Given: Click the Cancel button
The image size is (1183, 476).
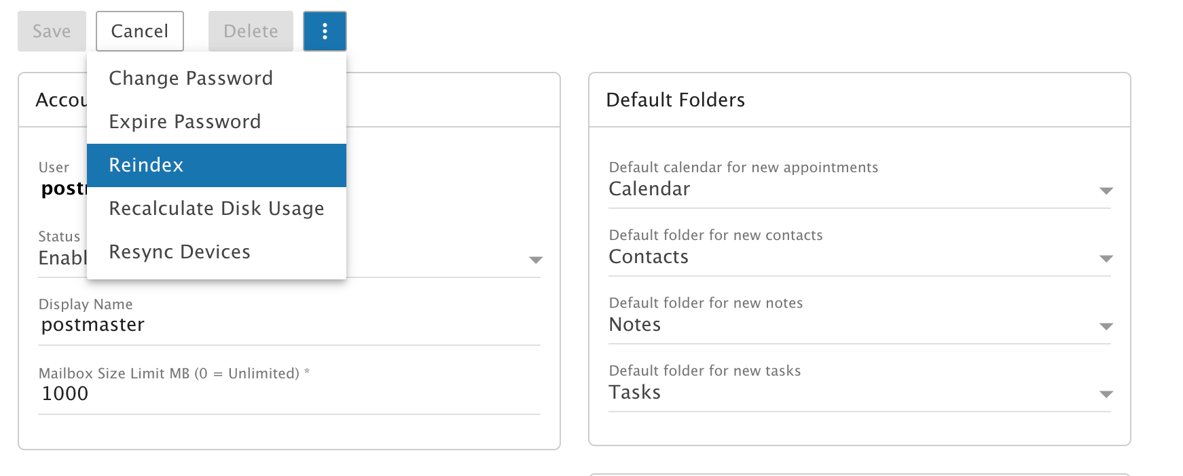Looking at the screenshot, I should pos(140,31).
